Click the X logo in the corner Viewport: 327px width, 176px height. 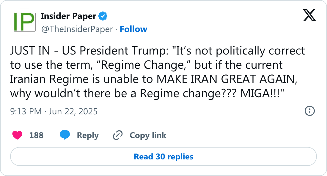309,15
